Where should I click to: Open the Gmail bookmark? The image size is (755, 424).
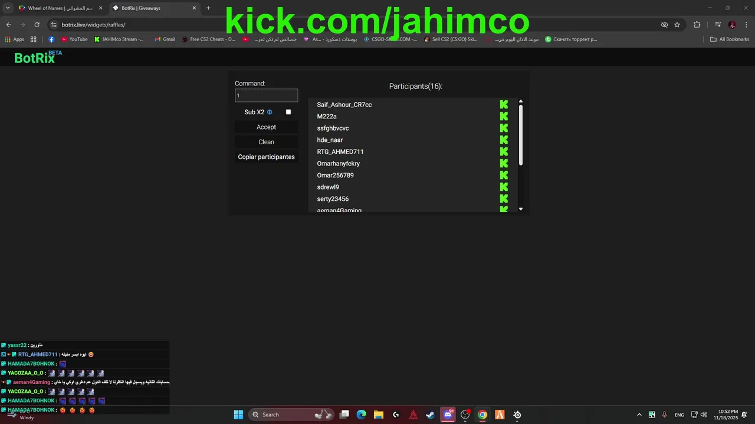[x=165, y=39]
